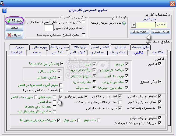Switch to the کاربران tab

120,47
